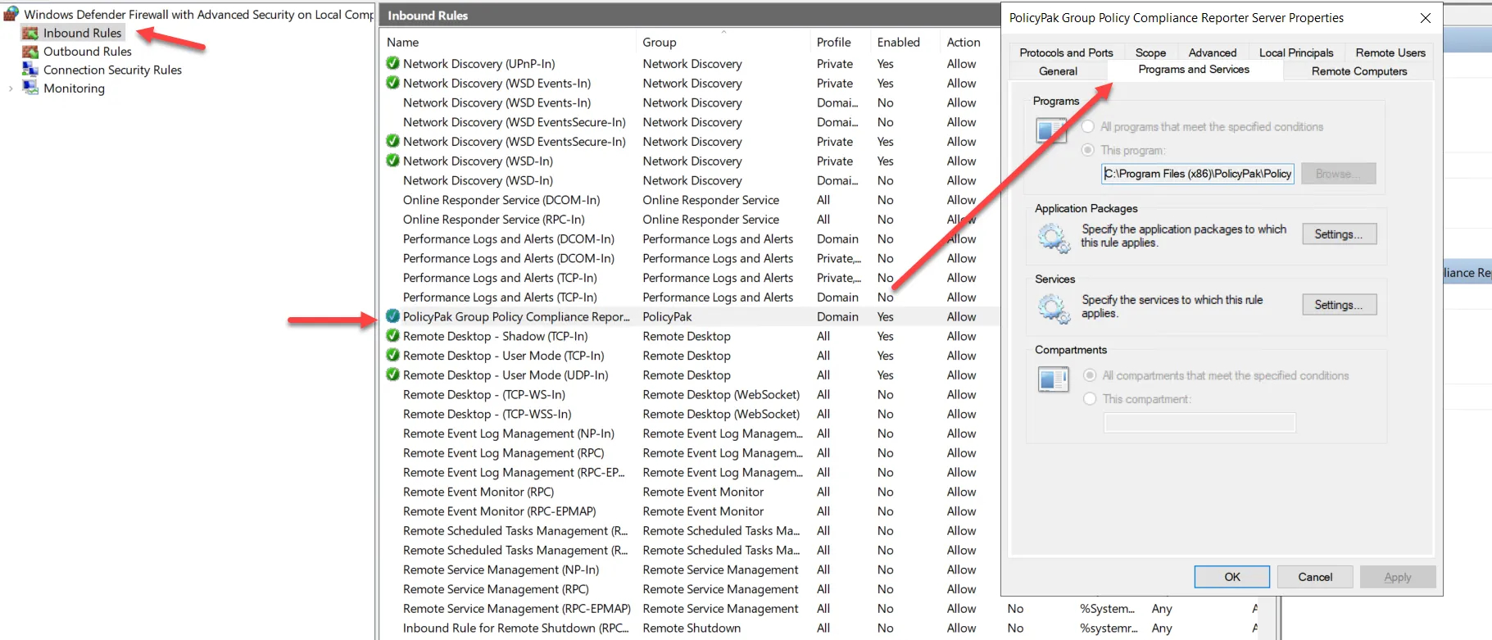Expand the Monitoring tree node
Image resolution: width=1492 pixels, height=640 pixels.
(x=11, y=89)
